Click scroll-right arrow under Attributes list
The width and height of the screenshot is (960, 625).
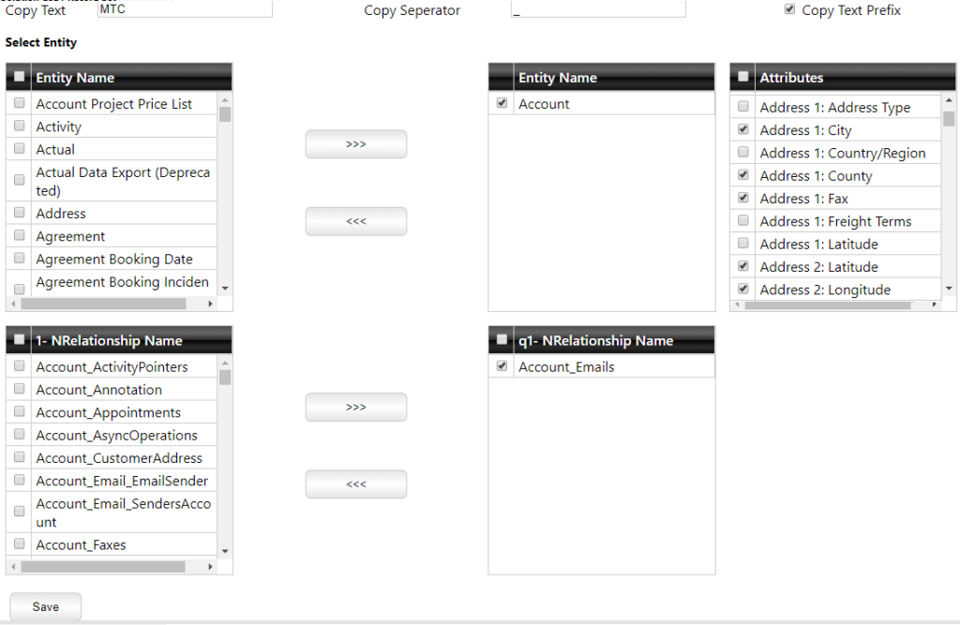coord(934,305)
